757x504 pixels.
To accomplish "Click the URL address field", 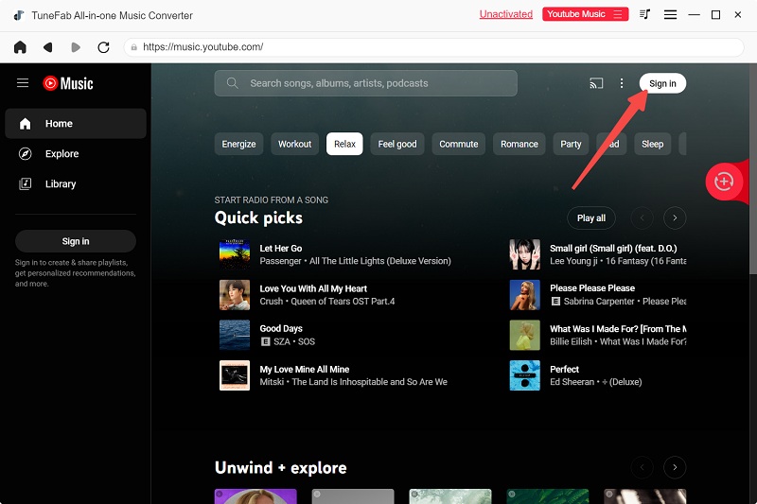I will (433, 47).
